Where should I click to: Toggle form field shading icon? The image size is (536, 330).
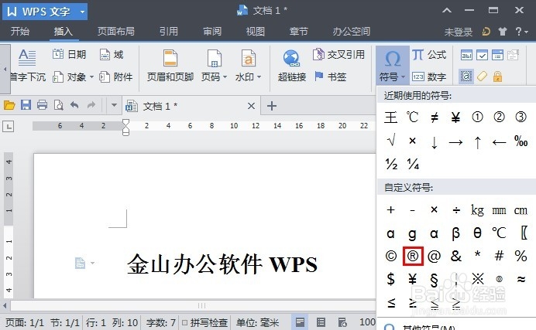[466, 77]
